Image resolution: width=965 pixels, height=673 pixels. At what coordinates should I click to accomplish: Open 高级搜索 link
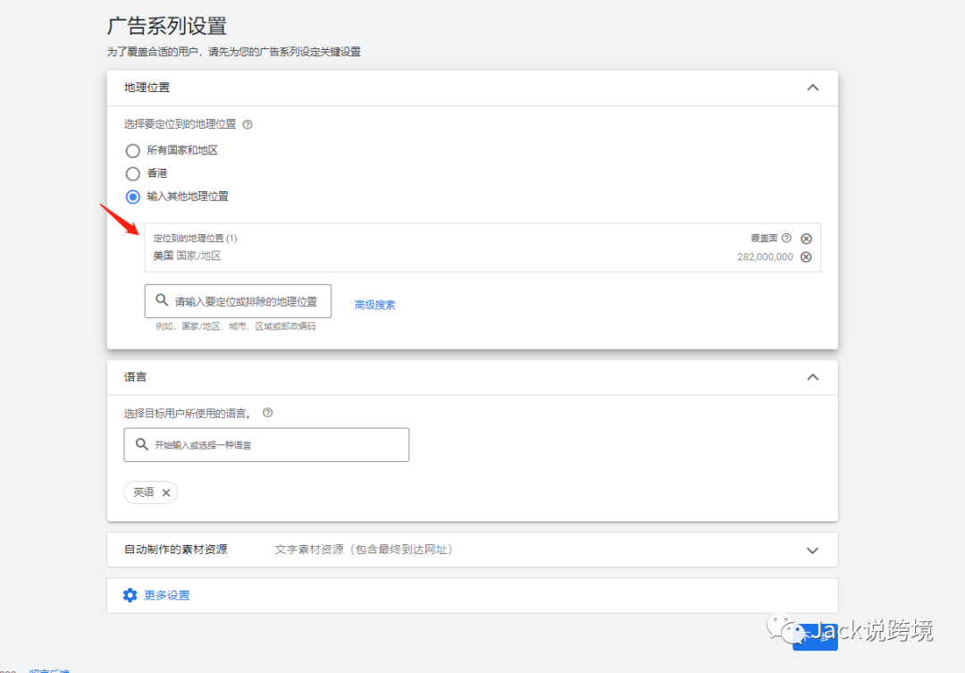coord(374,304)
